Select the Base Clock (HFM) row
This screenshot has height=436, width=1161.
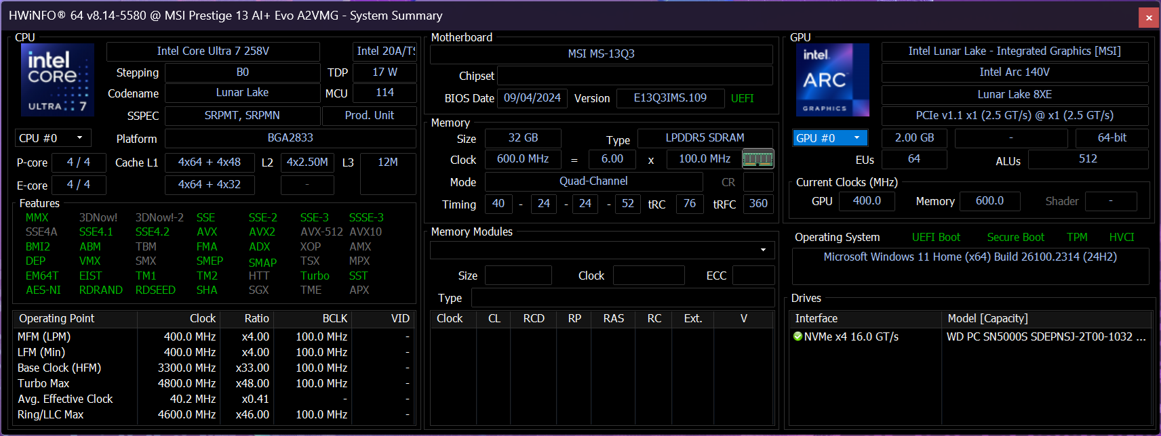214,368
